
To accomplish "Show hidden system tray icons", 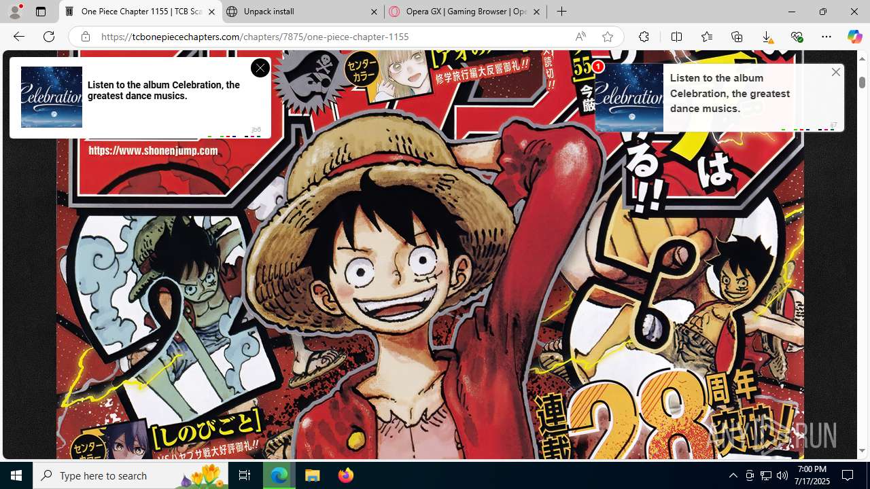I will [x=733, y=475].
